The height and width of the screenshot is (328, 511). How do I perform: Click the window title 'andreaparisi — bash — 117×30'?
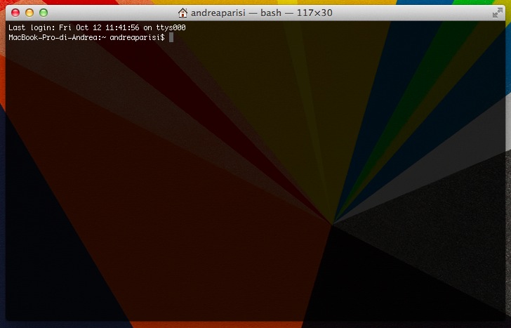coord(261,13)
